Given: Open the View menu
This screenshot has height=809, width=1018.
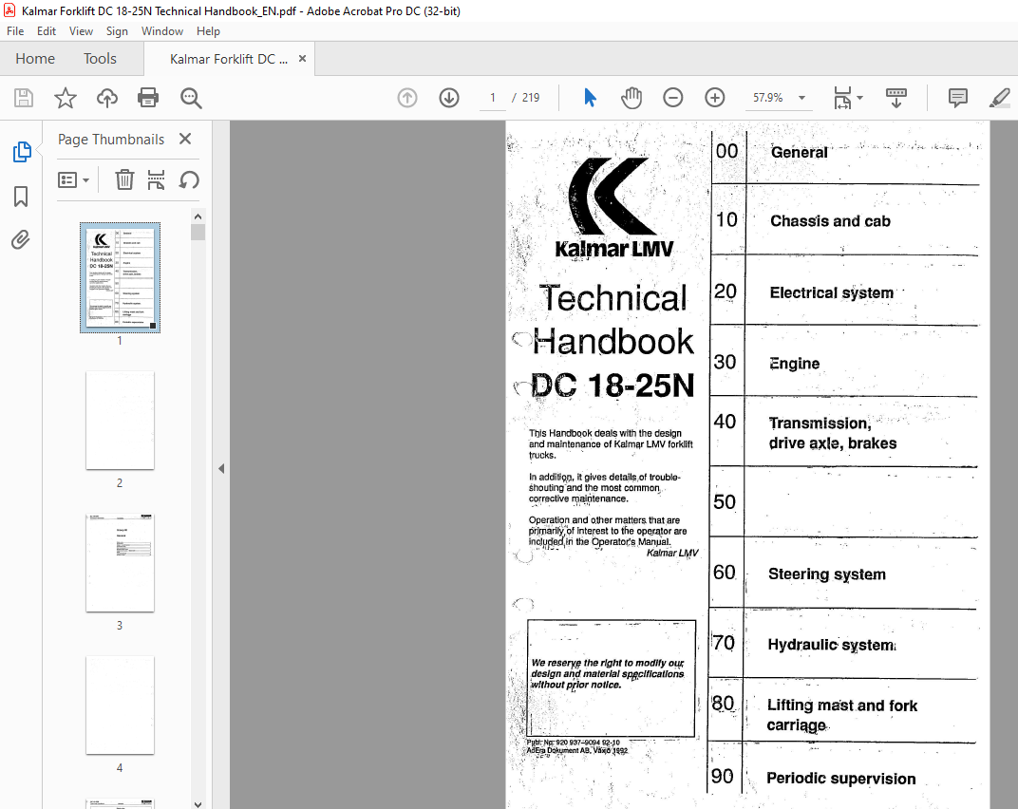Looking at the screenshot, I should (81, 31).
